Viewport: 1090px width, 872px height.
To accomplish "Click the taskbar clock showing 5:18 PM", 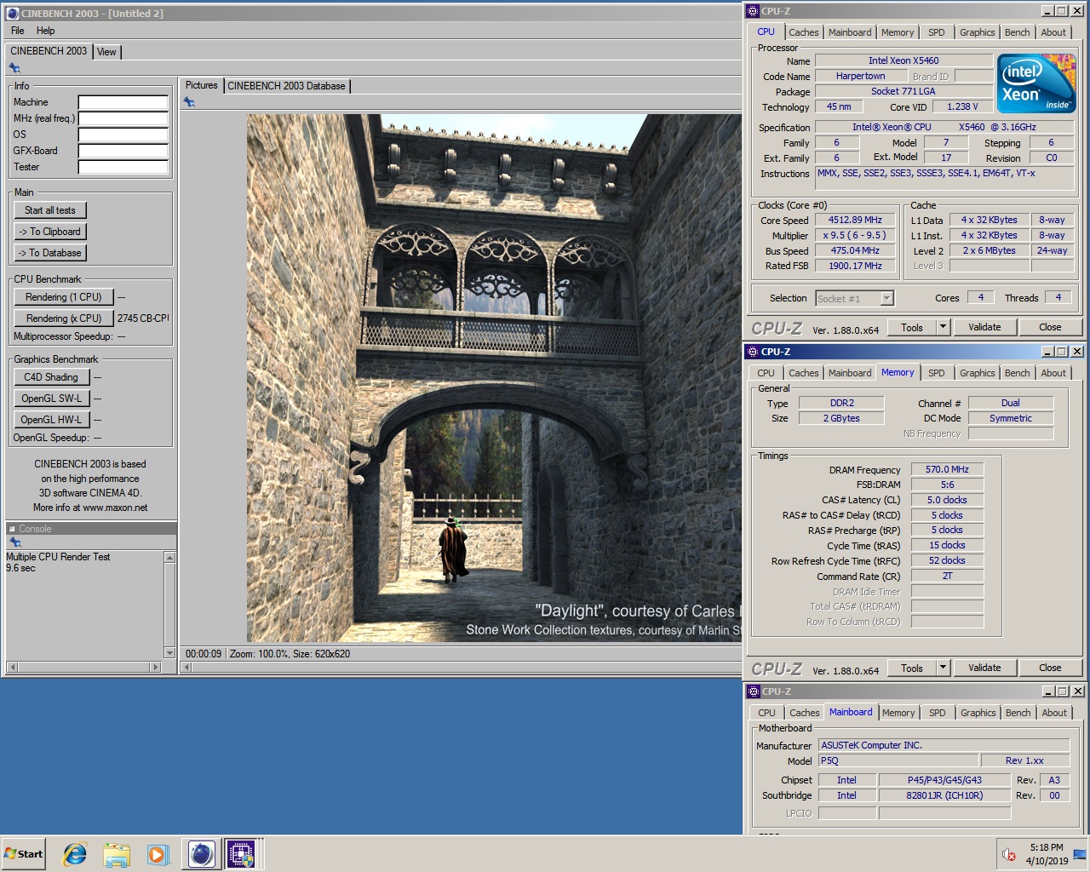I will [1047, 854].
